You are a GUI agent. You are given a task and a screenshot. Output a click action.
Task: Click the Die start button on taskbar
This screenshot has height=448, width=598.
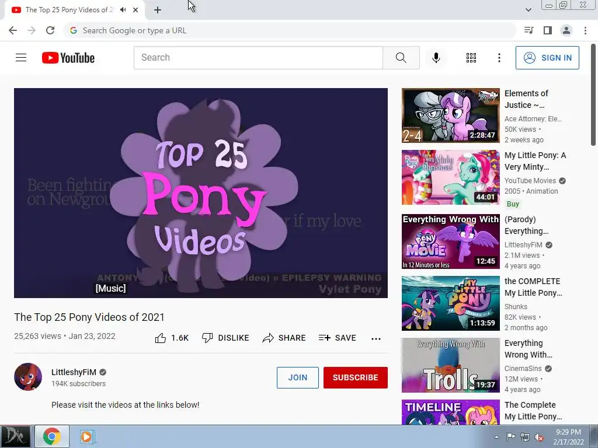15,436
